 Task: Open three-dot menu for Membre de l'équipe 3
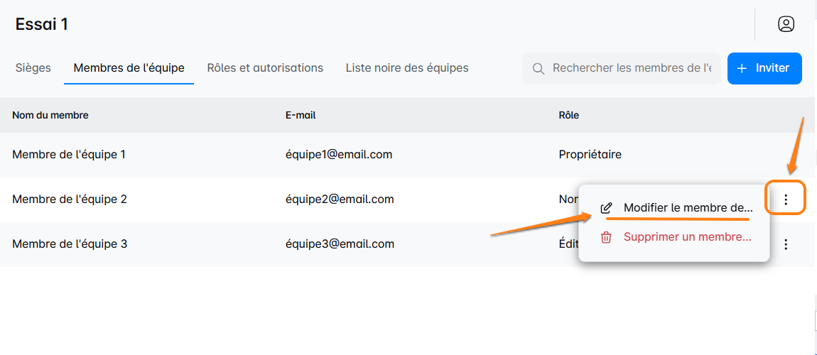(x=785, y=244)
